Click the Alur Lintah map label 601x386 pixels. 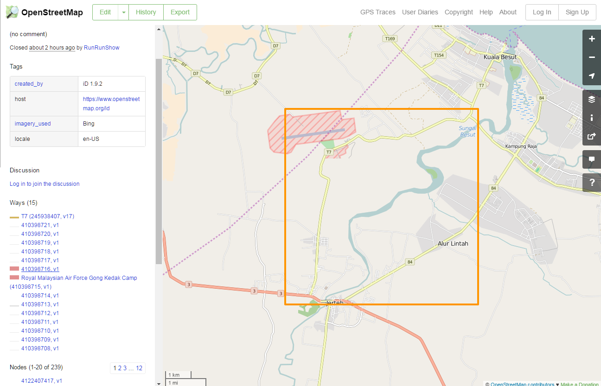click(453, 243)
